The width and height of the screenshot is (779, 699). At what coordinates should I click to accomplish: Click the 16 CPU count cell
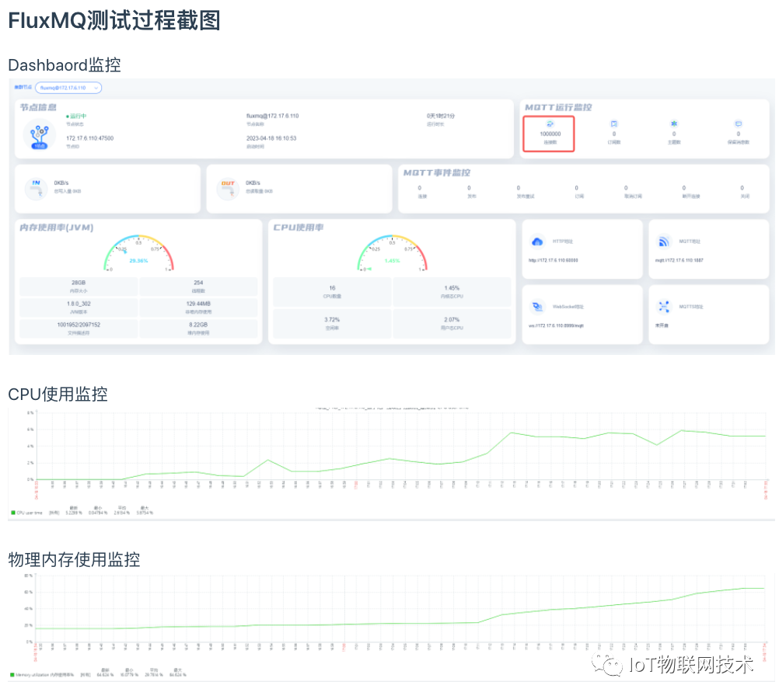click(332, 292)
